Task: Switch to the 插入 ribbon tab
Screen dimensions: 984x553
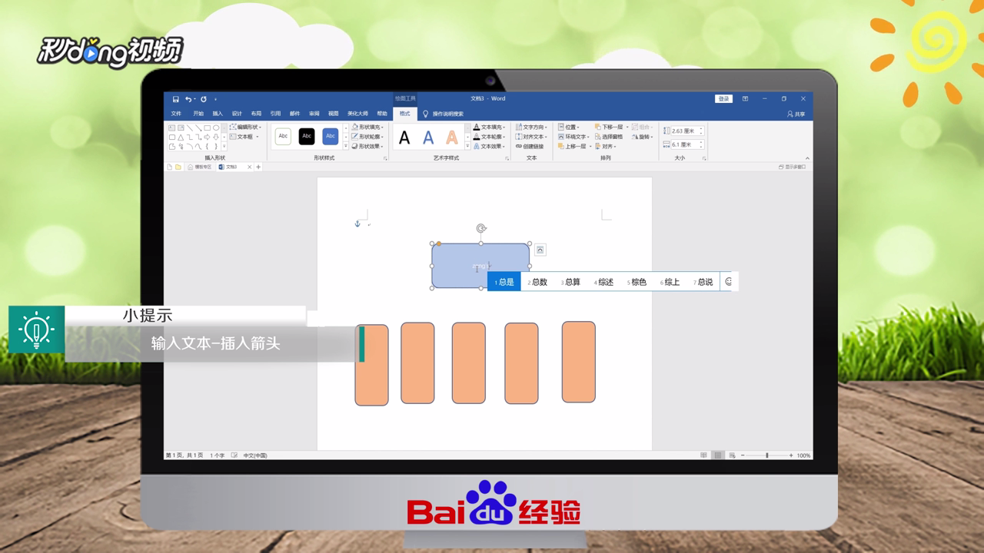Action: pos(218,114)
